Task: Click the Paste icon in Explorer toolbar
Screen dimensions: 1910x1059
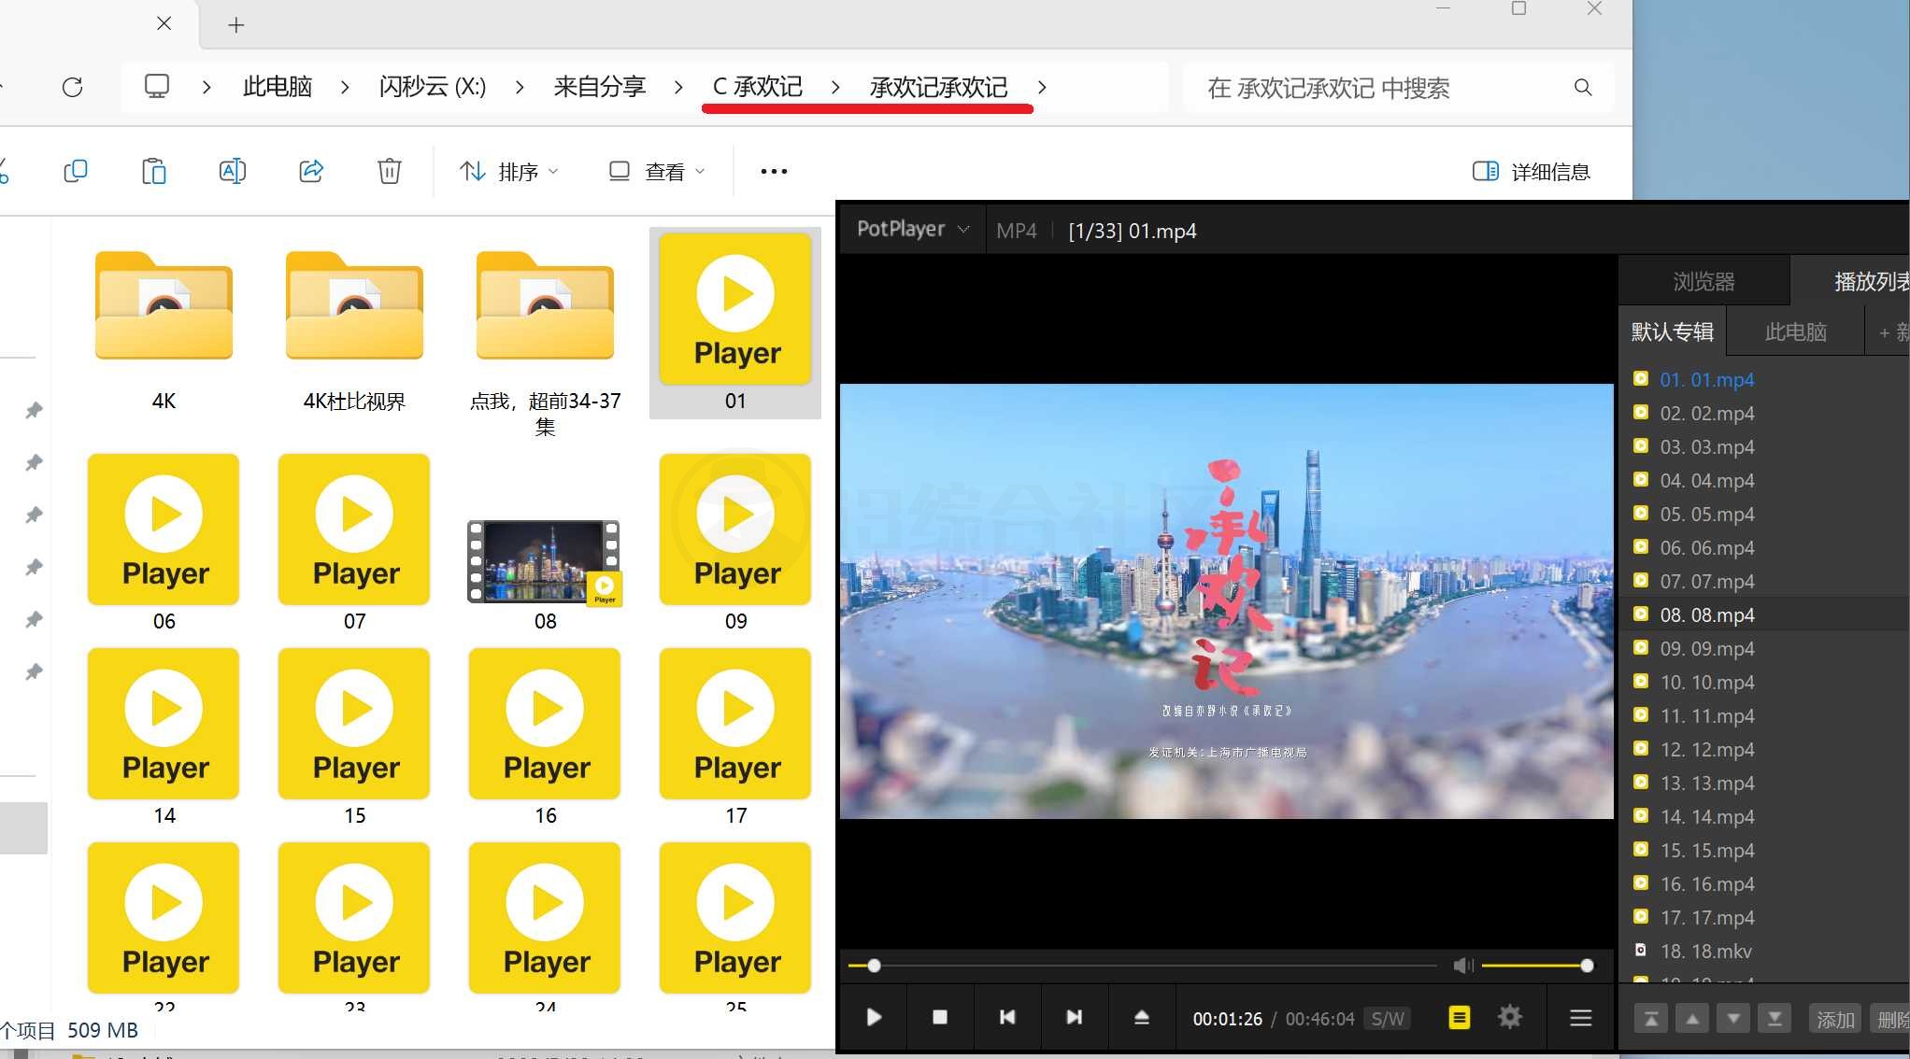Action: (154, 171)
